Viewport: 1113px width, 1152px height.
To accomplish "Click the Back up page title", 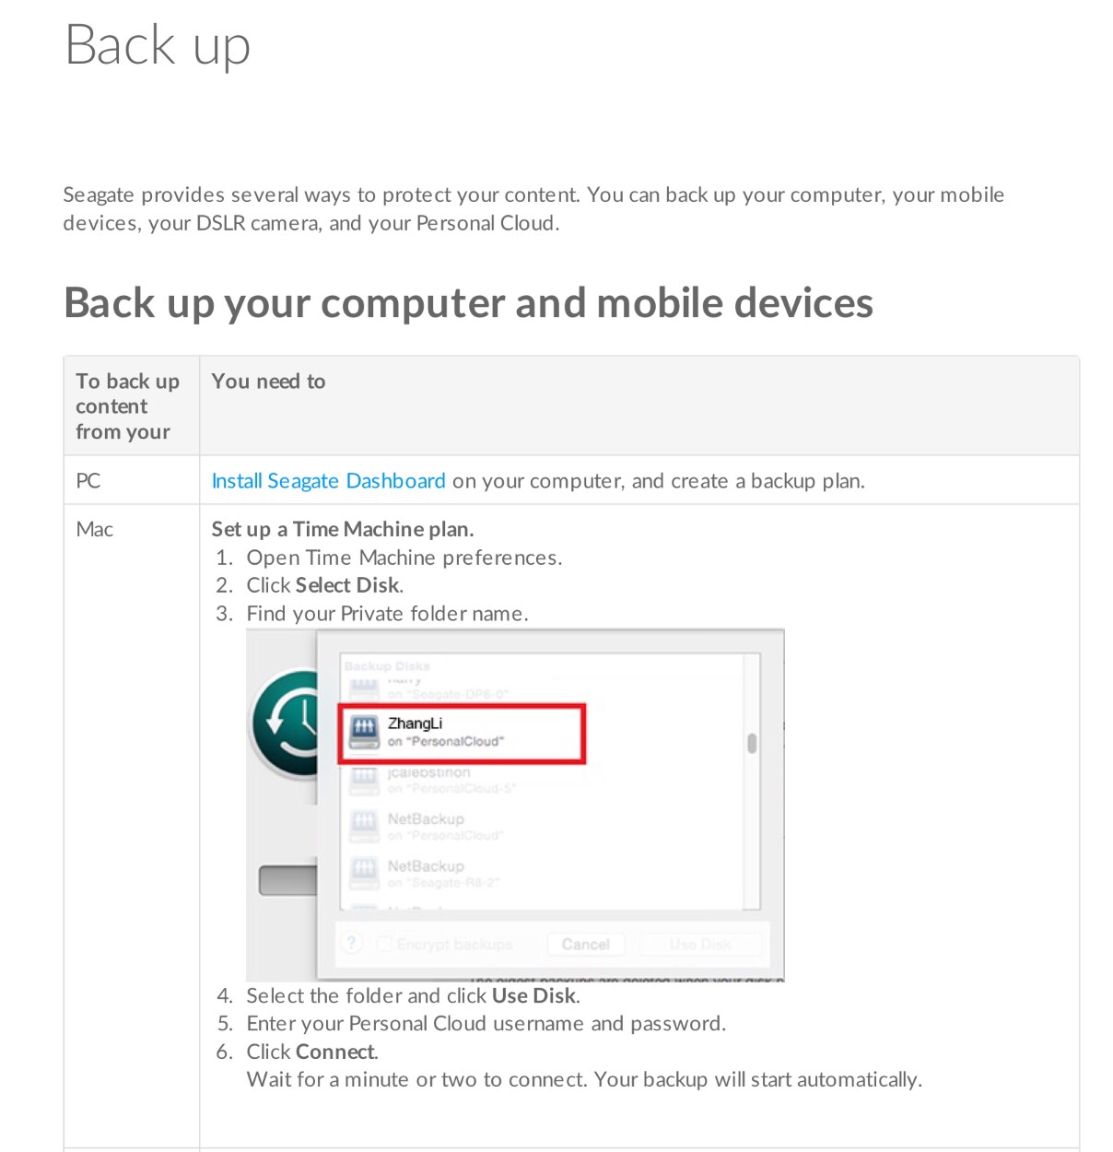I will coord(158,46).
